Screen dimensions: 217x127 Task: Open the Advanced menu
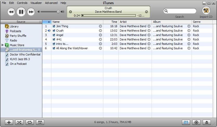pos(51,3)
